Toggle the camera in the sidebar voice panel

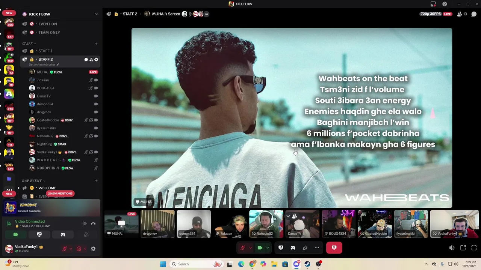(16, 234)
